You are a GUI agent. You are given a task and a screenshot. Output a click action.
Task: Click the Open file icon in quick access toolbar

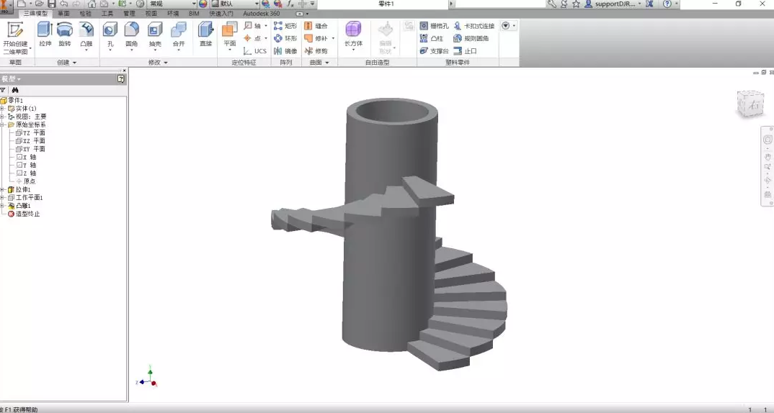(x=38, y=4)
